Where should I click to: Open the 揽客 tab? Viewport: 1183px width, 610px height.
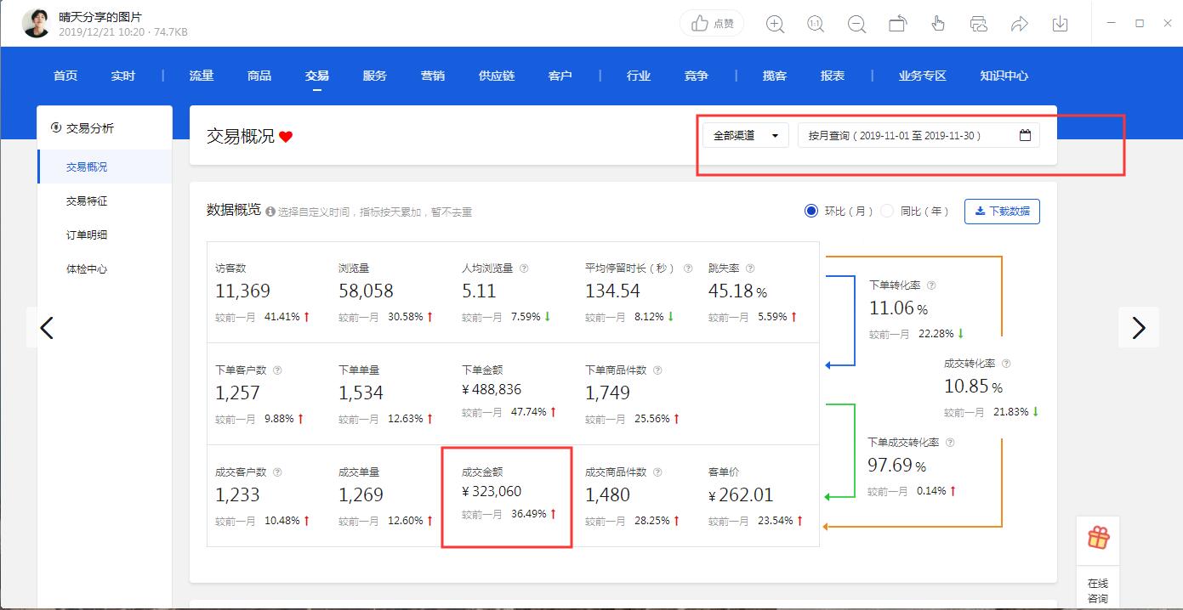pos(775,76)
